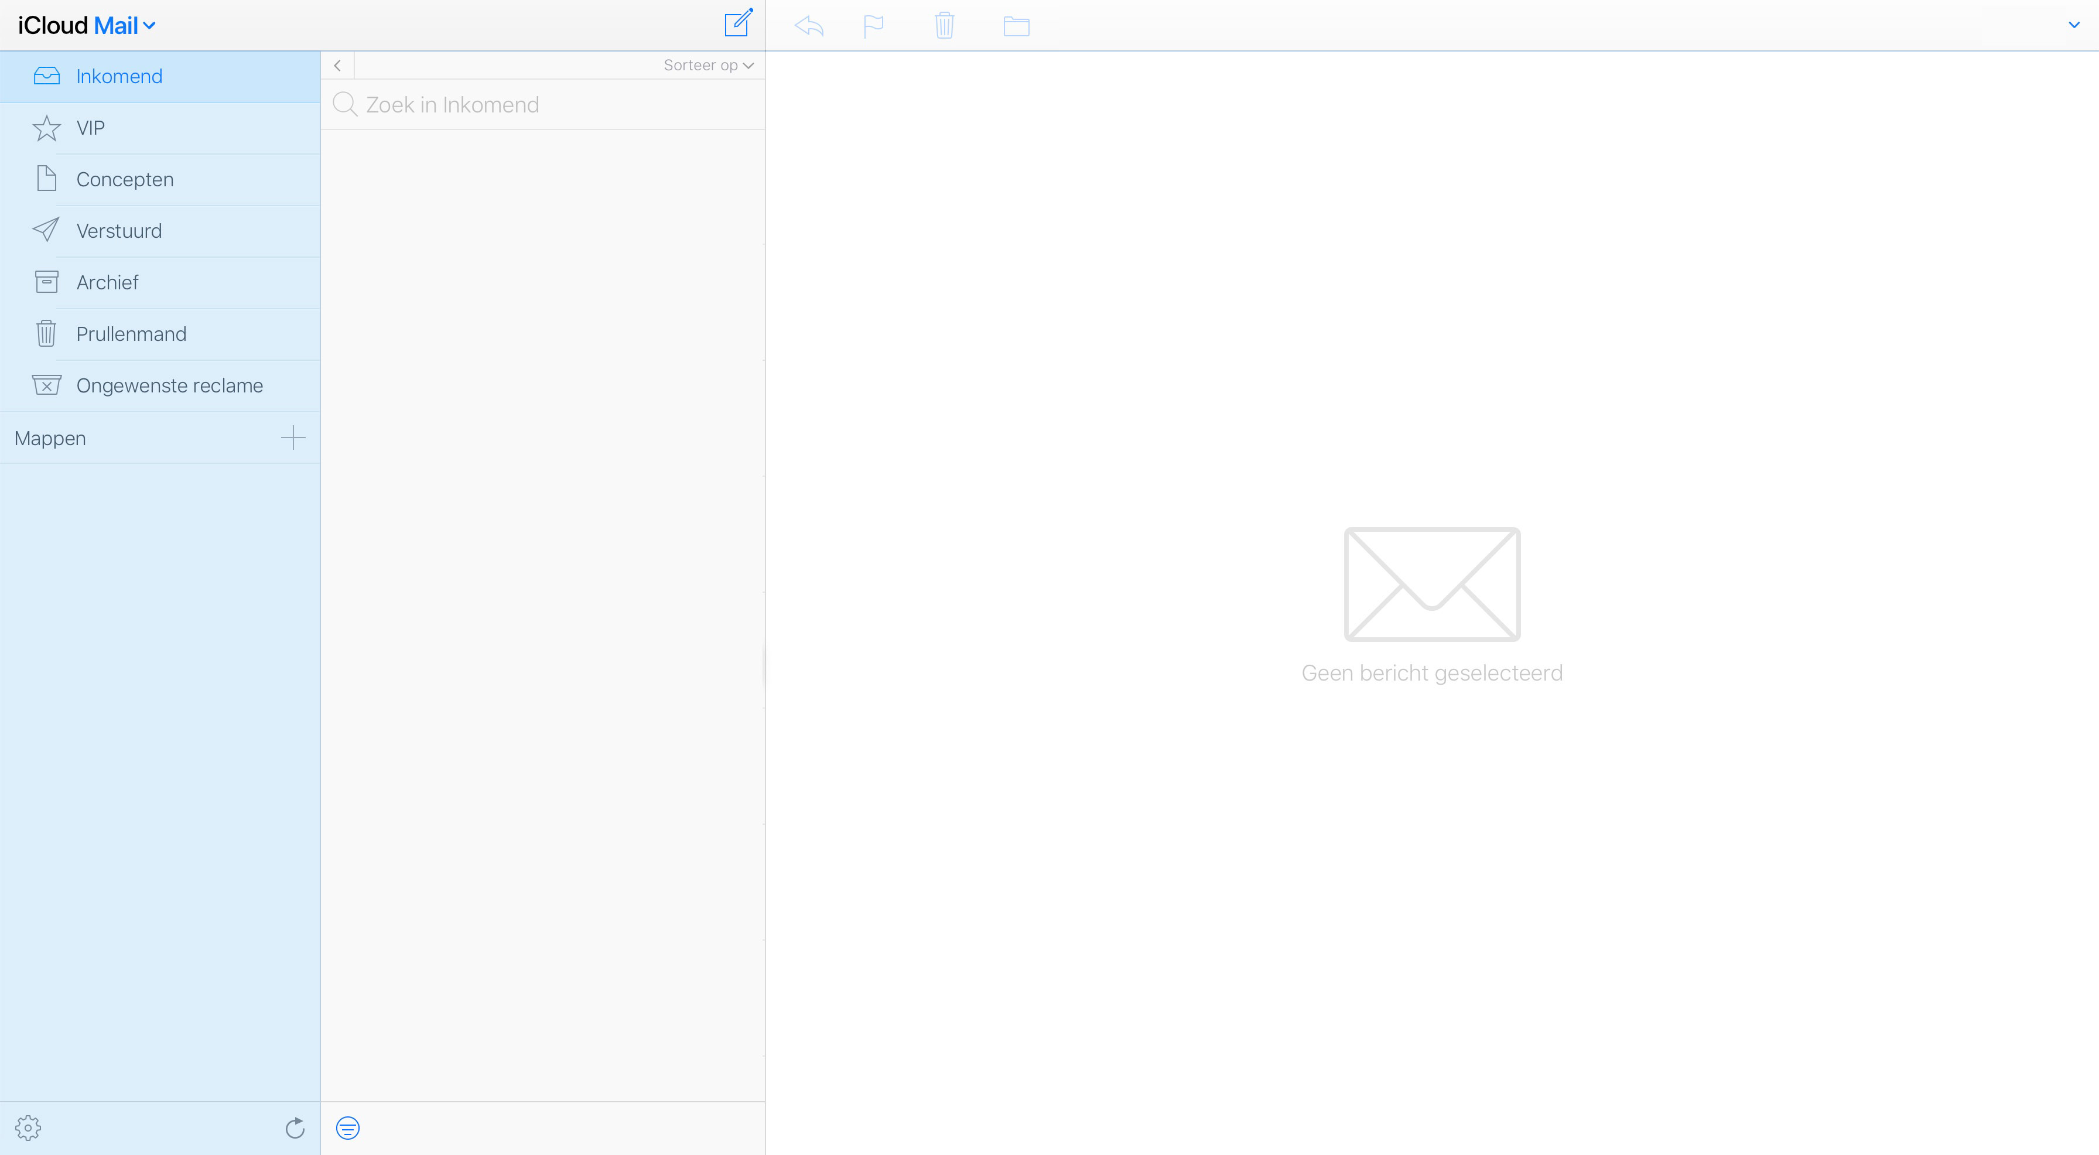Open the Archief mailbox

pos(160,282)
